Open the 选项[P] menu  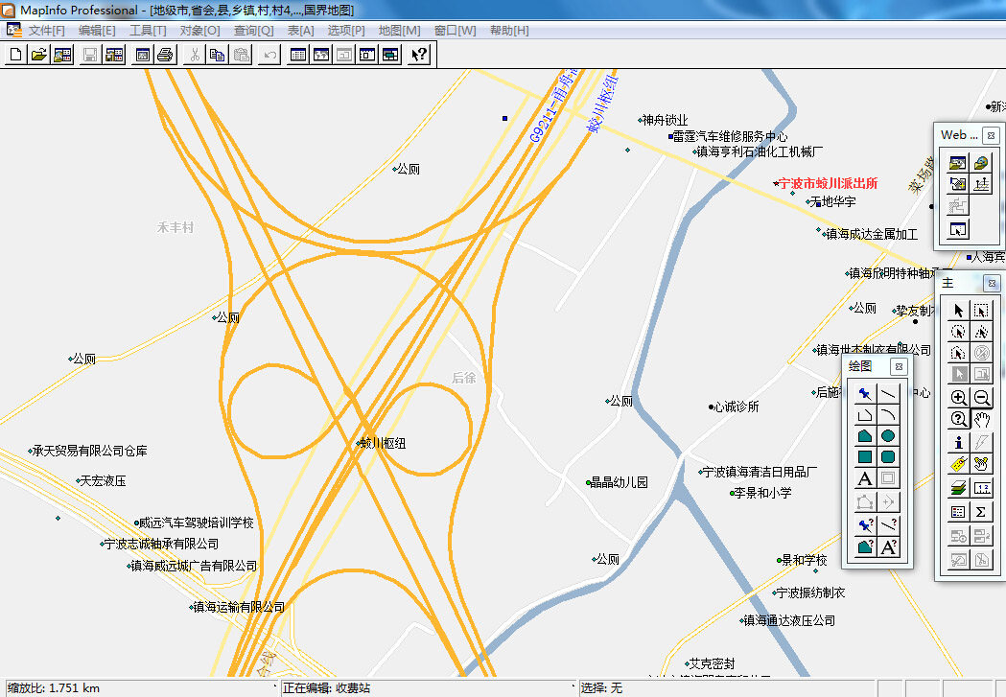346,30
